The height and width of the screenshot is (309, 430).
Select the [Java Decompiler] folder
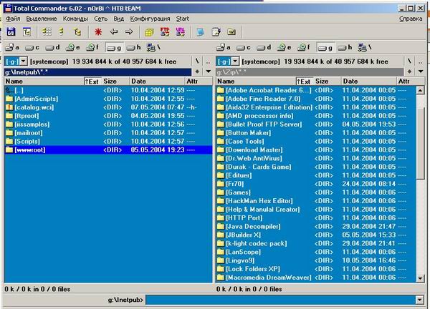316,226
